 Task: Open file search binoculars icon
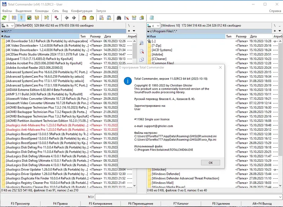pos(119,18)
